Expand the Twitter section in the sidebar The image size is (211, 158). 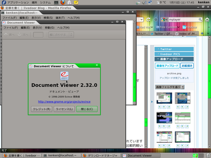(x=174, y=49)
